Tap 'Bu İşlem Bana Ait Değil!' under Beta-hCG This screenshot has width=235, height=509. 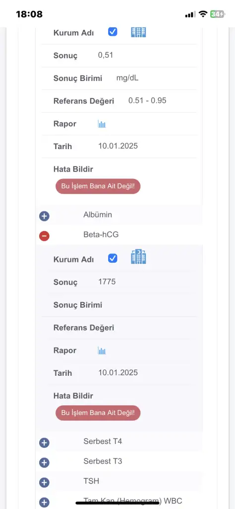point(98,413)
